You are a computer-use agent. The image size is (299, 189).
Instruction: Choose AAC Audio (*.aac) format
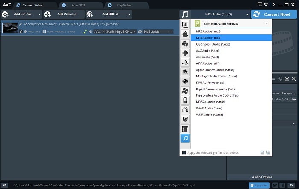coord(231,51)
